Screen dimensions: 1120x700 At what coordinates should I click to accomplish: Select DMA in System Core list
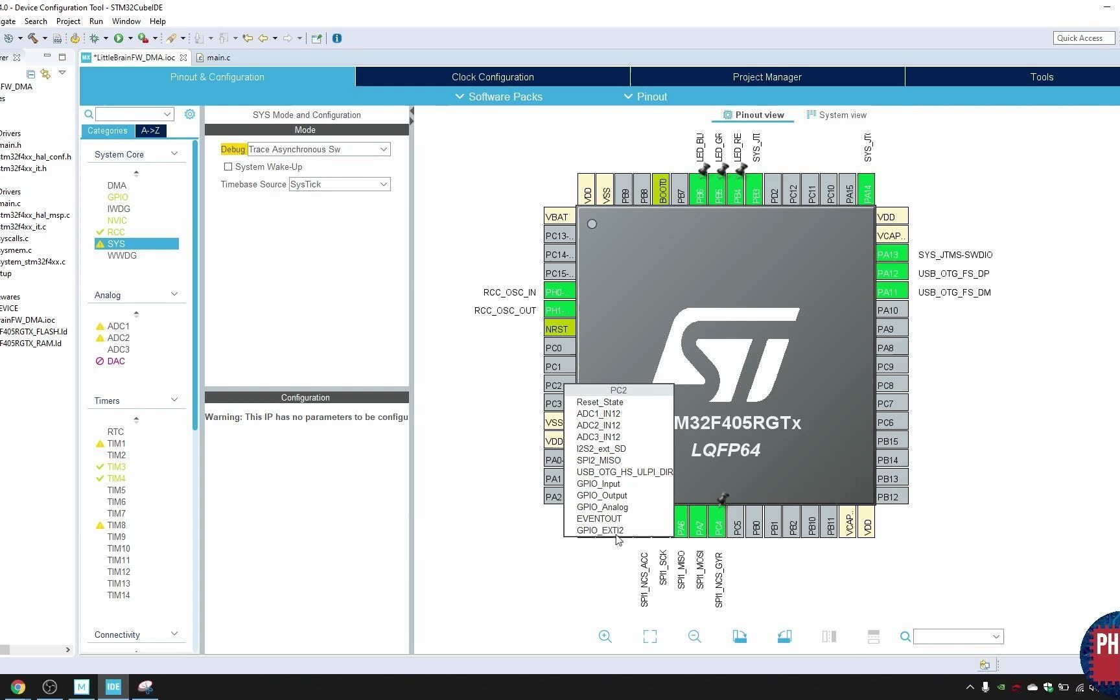coord(117,185)
